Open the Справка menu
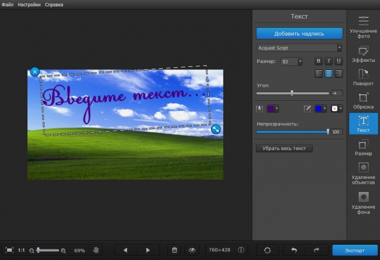Screen dimensions: 380x260 pos(54,5)
